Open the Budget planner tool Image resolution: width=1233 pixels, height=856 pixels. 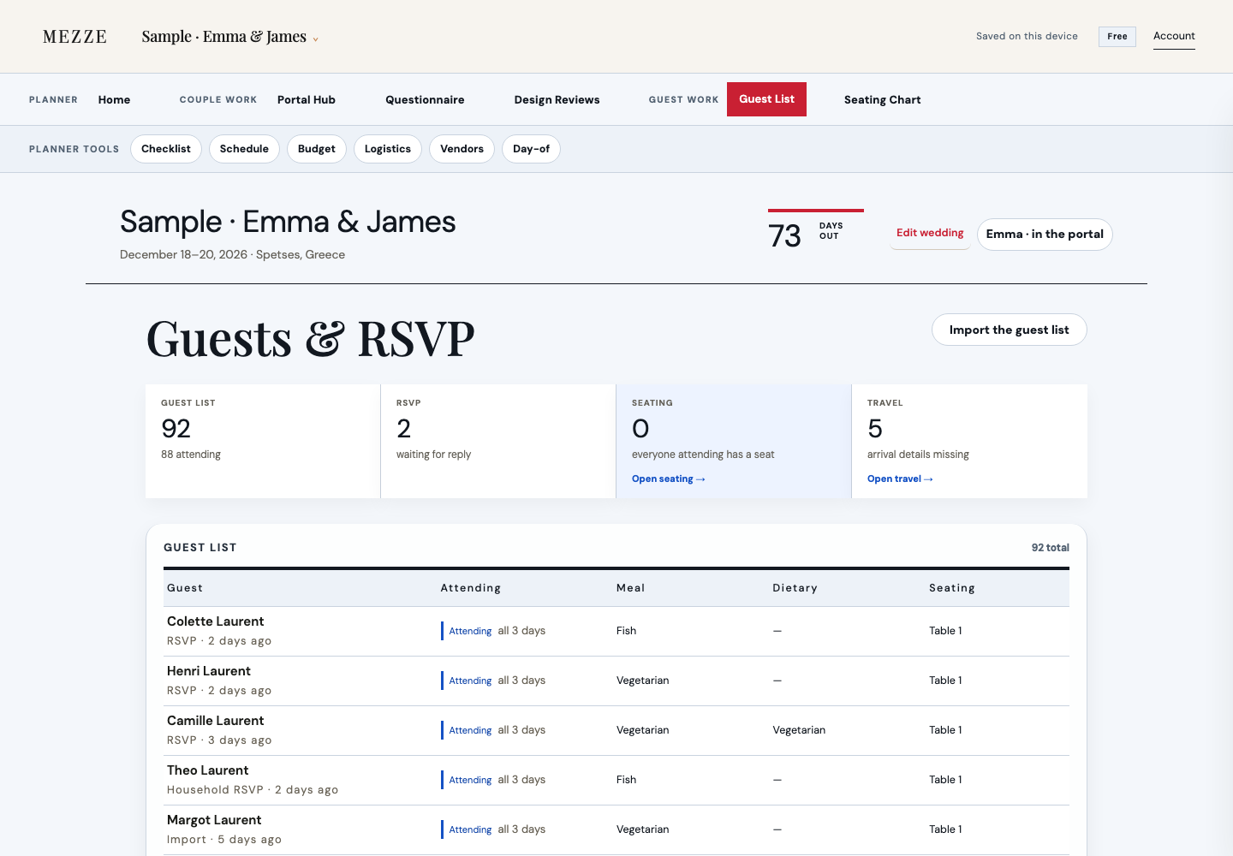pos(317,149)
